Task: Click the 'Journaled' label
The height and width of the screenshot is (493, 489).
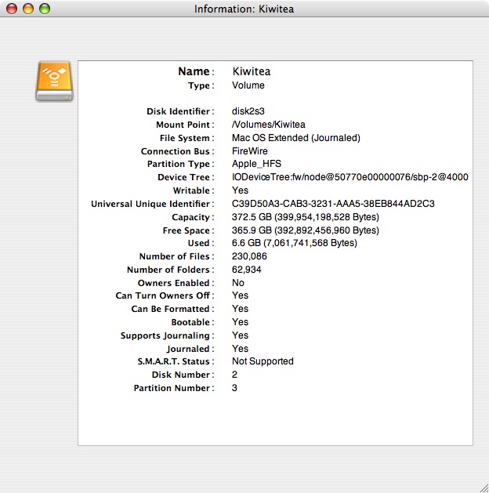Action: (x=188, y=349)
